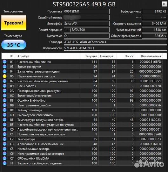Viewport: 168px width, 172px height.
Task: Click the Буква тома Q: field
Action: (x=86, y=36)
